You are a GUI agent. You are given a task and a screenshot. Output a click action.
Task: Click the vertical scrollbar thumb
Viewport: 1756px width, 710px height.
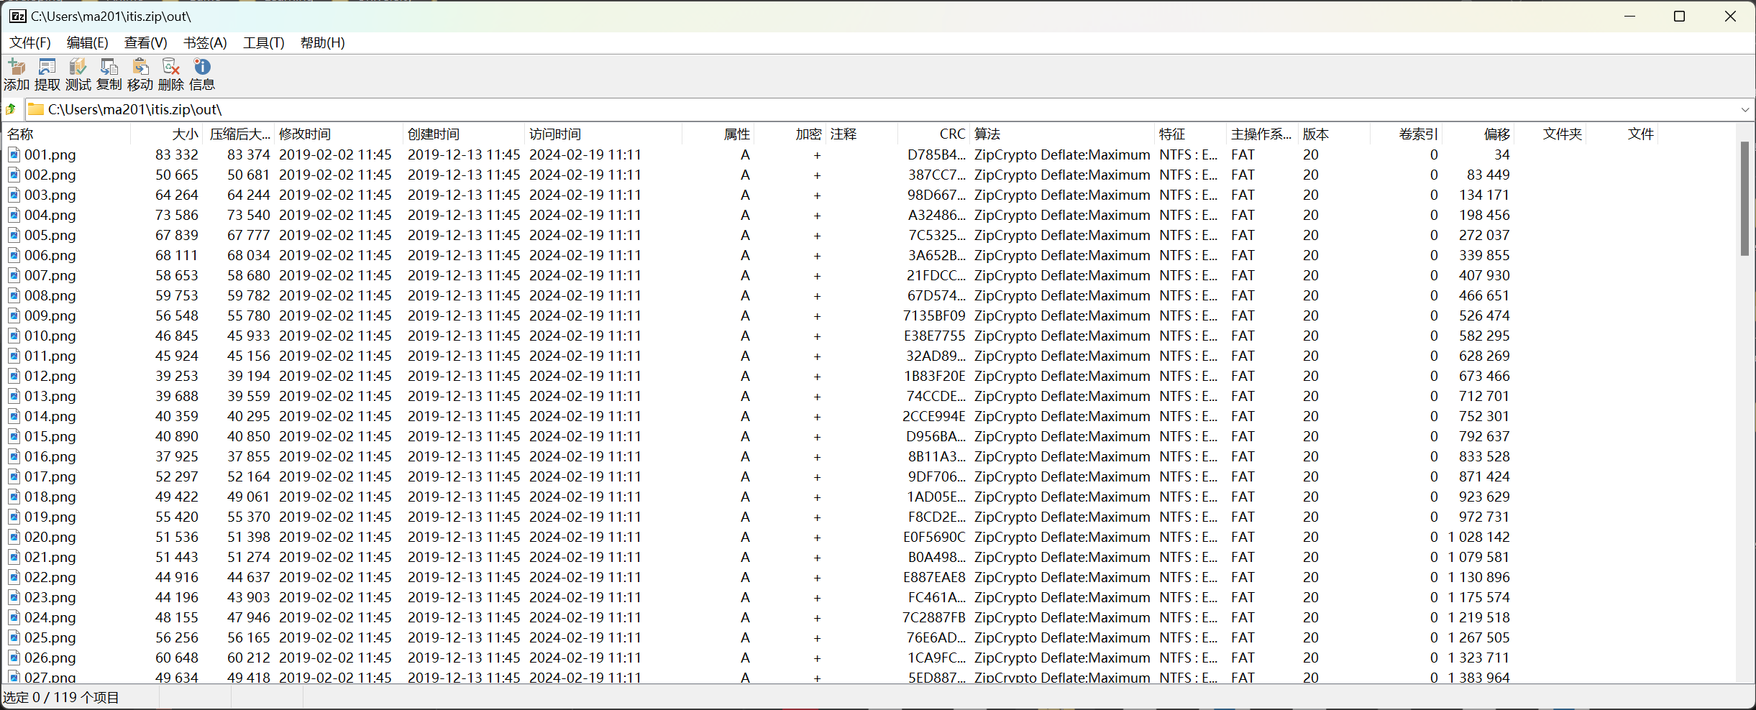tap(1744, 198)
